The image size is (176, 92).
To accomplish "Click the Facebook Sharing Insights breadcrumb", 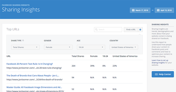I will click(x=16, y=5).
